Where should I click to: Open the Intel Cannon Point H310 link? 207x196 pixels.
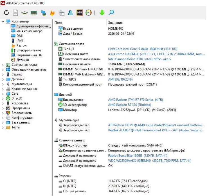[x=139, y=59]
